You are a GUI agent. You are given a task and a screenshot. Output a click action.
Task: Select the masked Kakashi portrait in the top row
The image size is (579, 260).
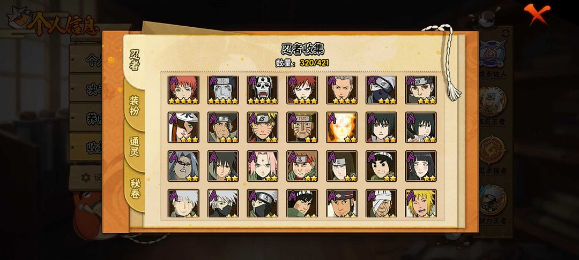[381, 89]
